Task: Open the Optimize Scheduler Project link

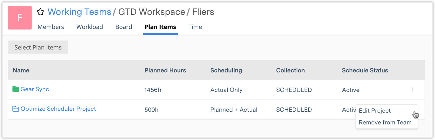Action: tap(58, 109)
